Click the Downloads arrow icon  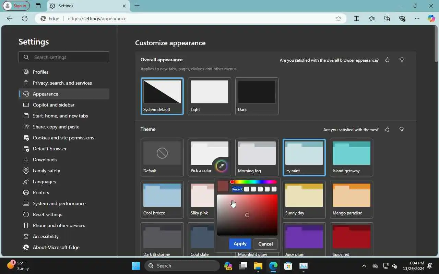coord(26,160)
